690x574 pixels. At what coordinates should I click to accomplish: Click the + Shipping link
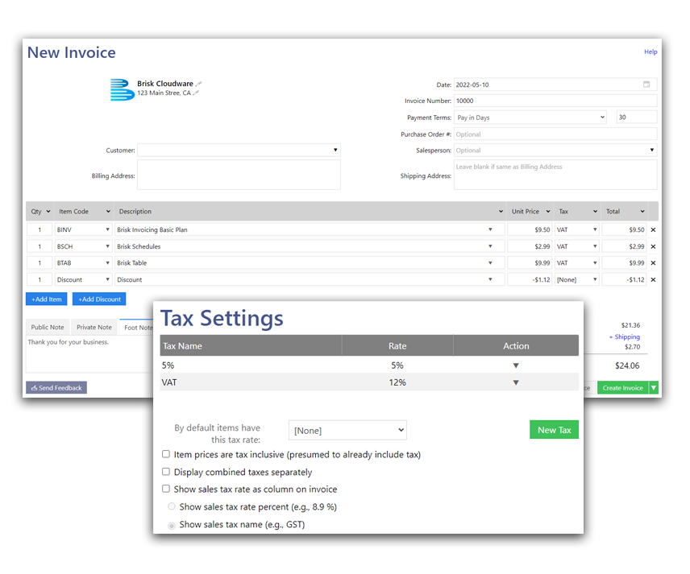625,337
